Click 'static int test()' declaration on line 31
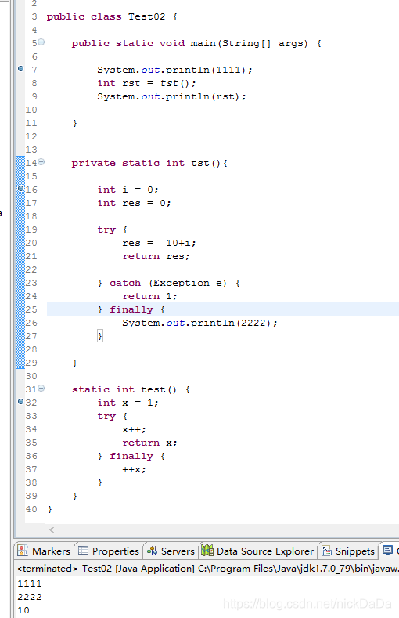Viewport: 399px width, 618px height. (x=124, y=389)
